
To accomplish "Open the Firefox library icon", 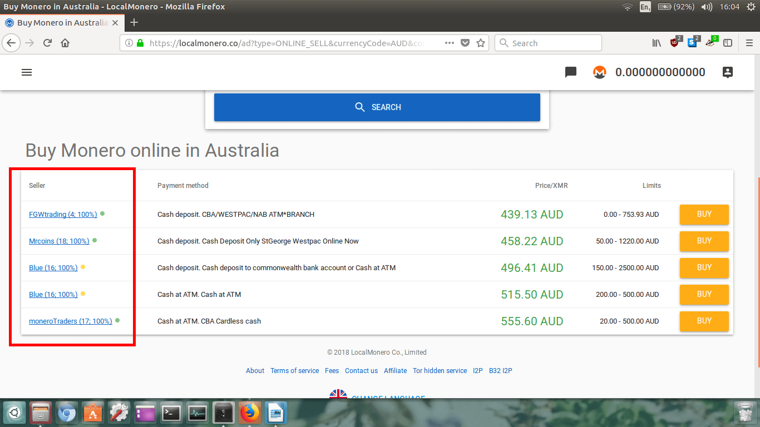I will pyautogui.click(x=657, y=43).
